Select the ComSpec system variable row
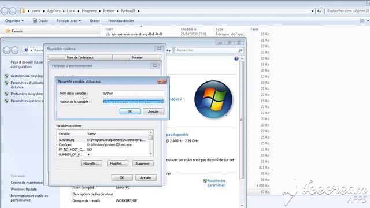This screenshot has height=208, width=370. tap(103, 145)
